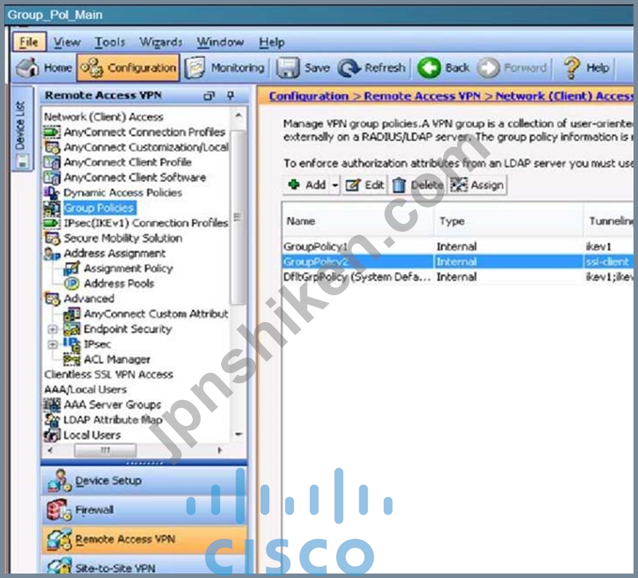
Task: Select the DfltGrpPolicy system default row
Action: coord(458,277)
